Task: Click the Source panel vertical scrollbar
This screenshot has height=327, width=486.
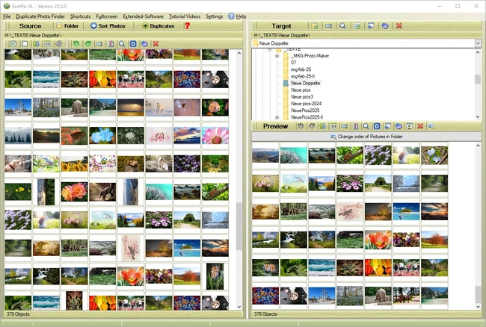Action: click(x=239, y=179)
